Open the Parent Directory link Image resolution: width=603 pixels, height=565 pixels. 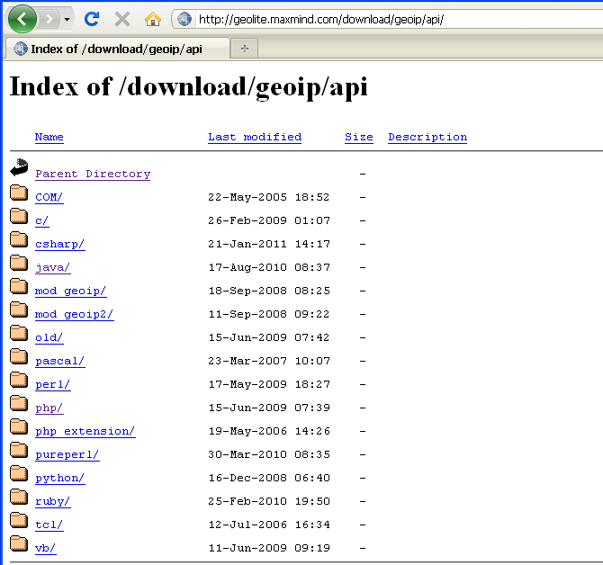pyautogui.click(x=93, y=174)
